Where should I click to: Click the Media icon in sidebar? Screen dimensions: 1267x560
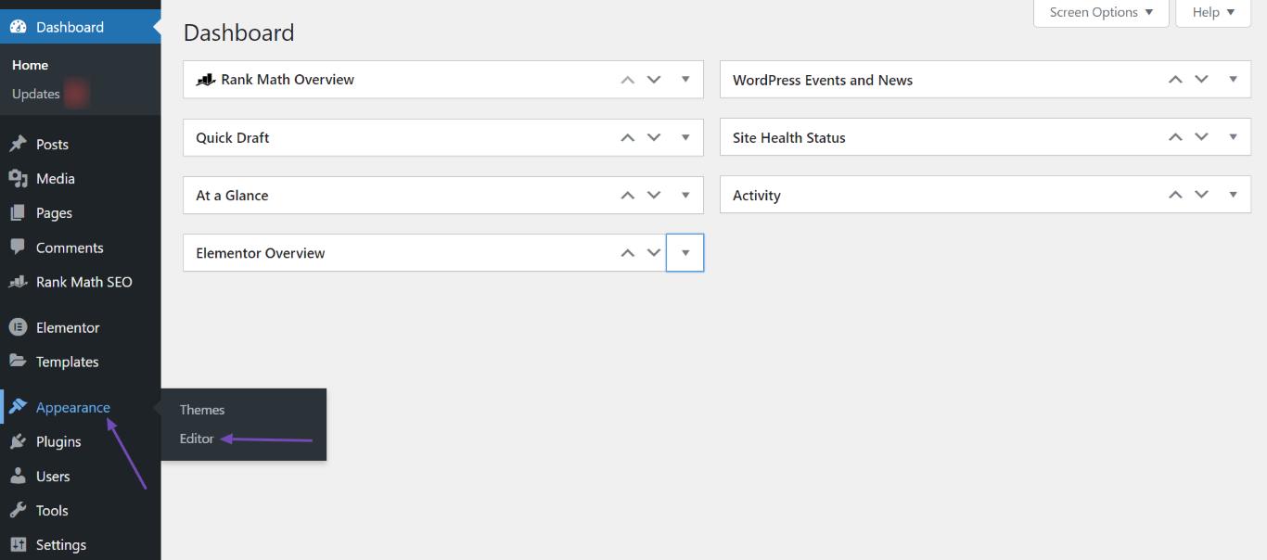pos(18,179)
